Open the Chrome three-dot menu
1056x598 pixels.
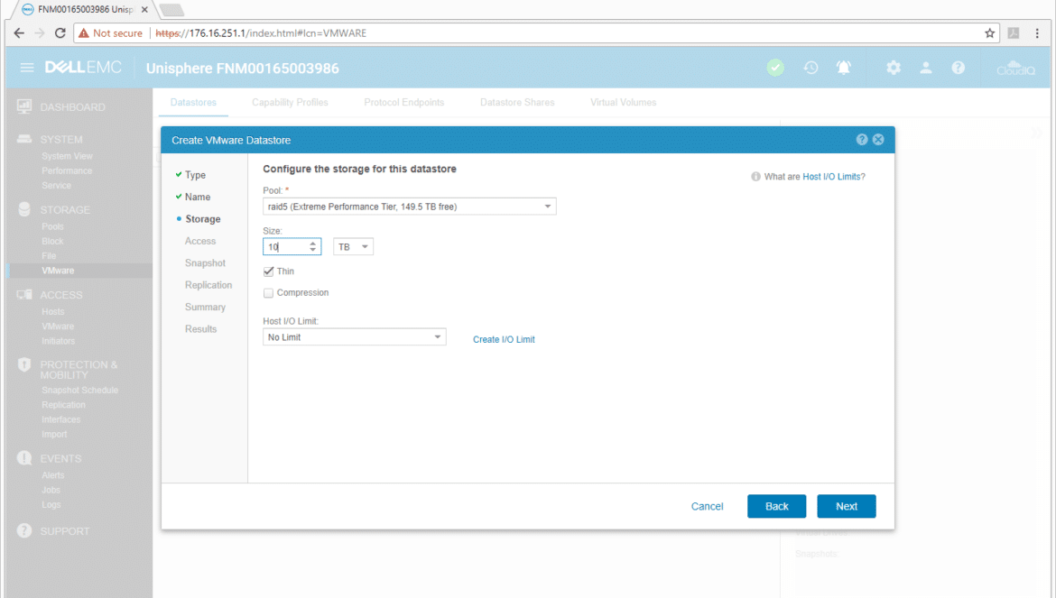click(x=1037, y=33)
